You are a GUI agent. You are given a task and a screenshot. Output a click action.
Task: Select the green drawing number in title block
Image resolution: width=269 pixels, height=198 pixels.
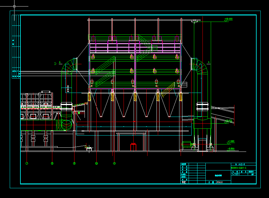coord(239,168)
